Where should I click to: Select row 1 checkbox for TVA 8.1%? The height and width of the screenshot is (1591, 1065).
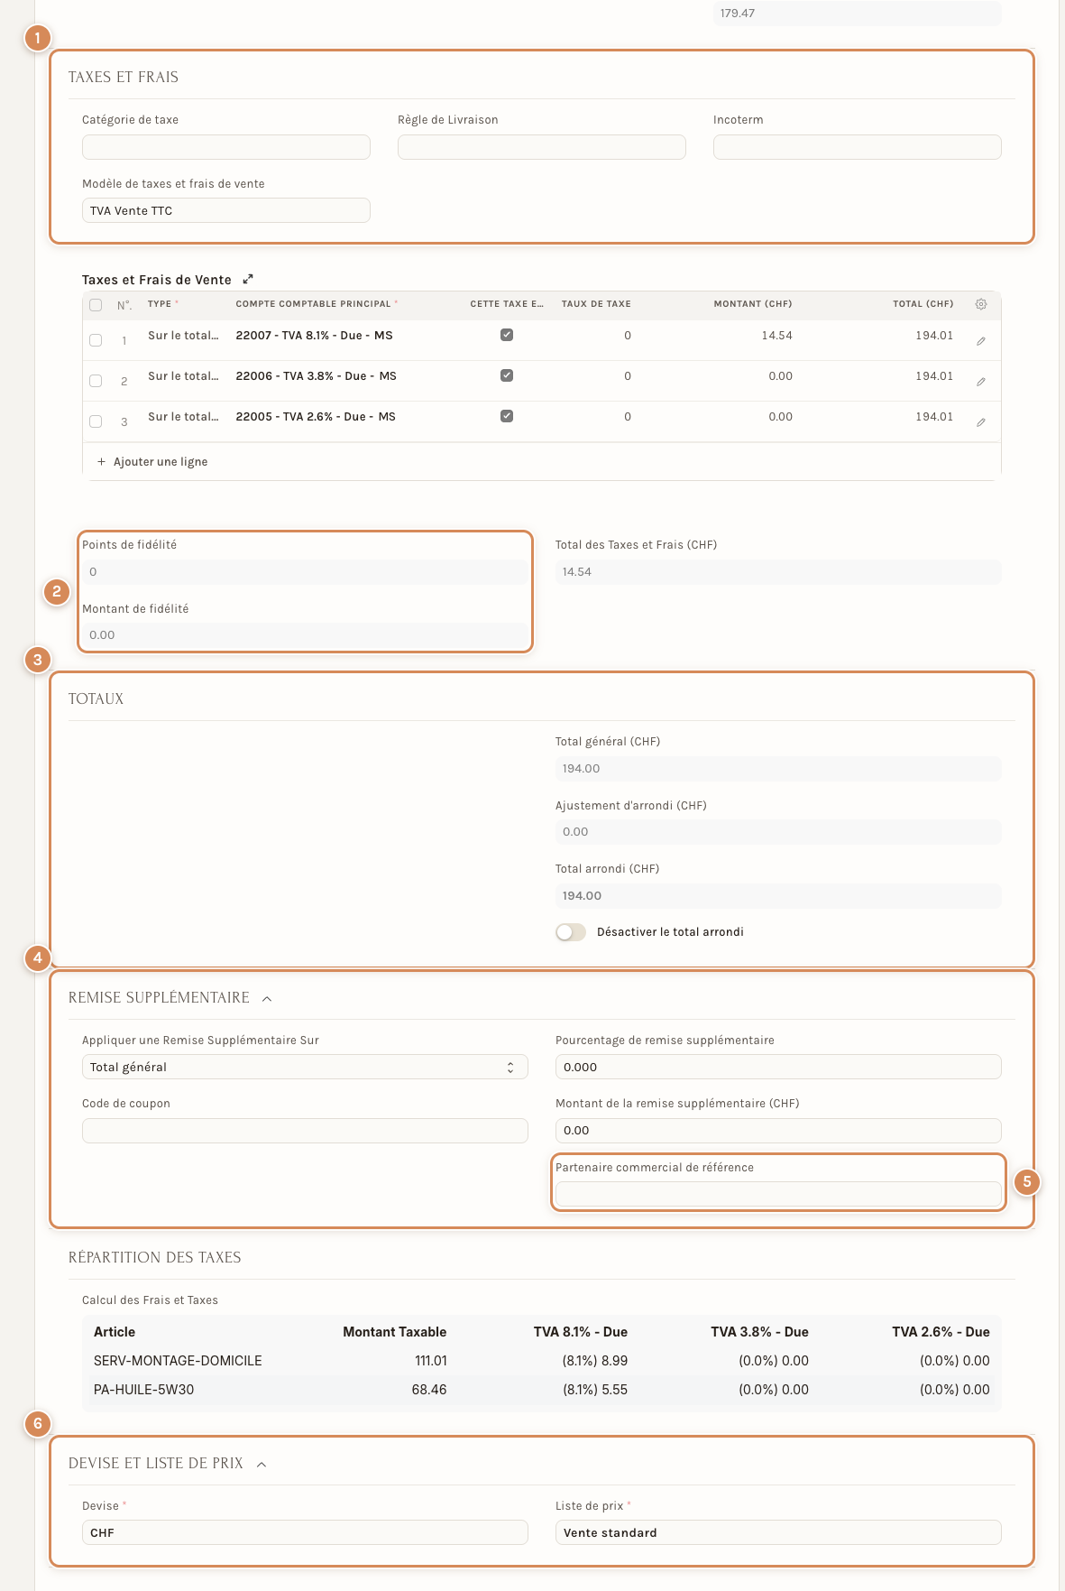point(96,340)
